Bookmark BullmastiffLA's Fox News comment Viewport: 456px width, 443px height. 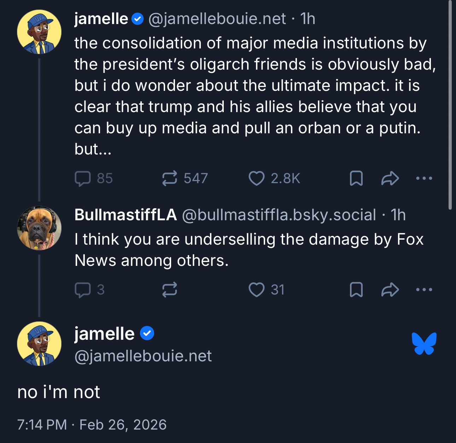click(356, 290)
